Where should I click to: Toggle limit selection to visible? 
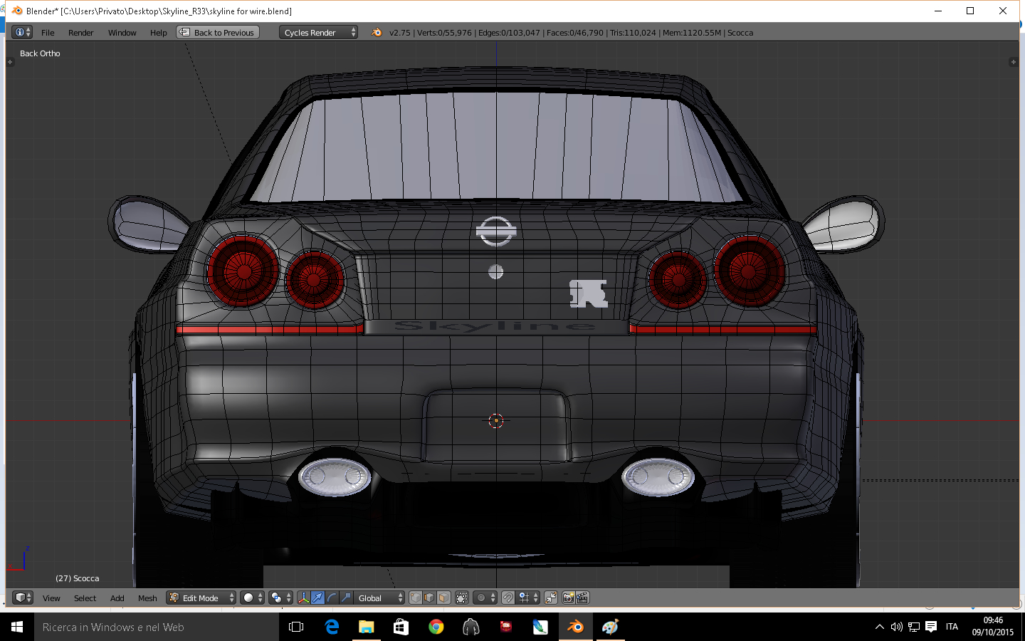461,598
